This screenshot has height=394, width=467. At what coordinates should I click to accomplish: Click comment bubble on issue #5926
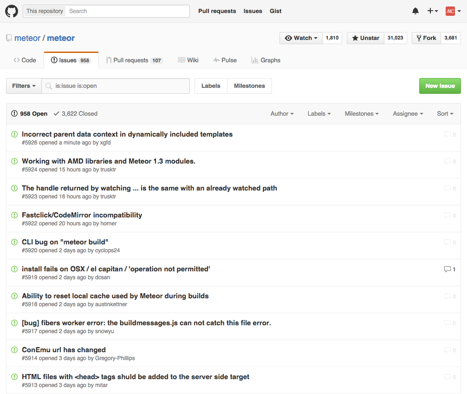(450, 134)
